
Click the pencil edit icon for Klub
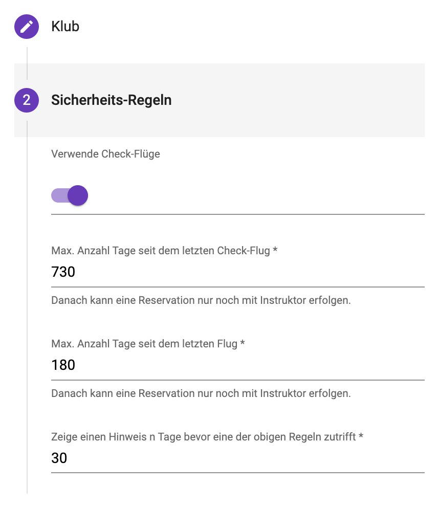coord(27,27)
